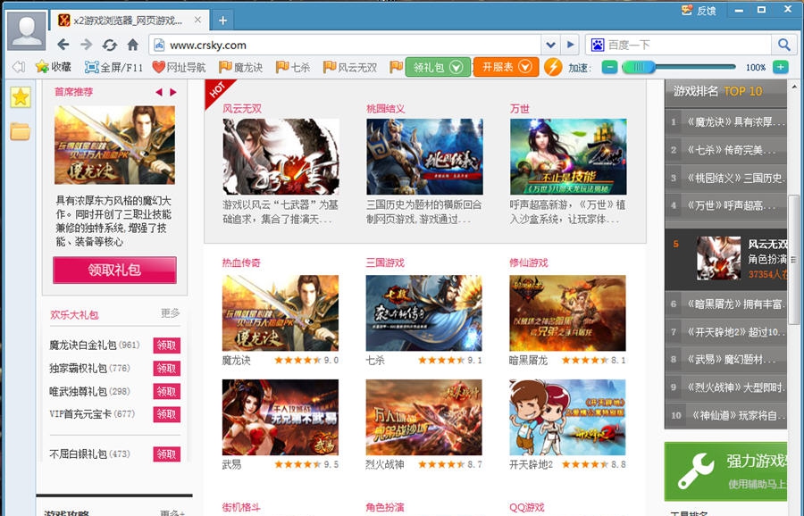804x516 pixels.
Task: Select rank 2 《七杀》 in TOP 10
Action: (725, 150)
